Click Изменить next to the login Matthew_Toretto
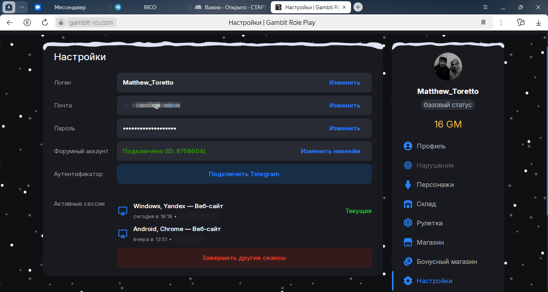548x292 pixels. [345, 83]
